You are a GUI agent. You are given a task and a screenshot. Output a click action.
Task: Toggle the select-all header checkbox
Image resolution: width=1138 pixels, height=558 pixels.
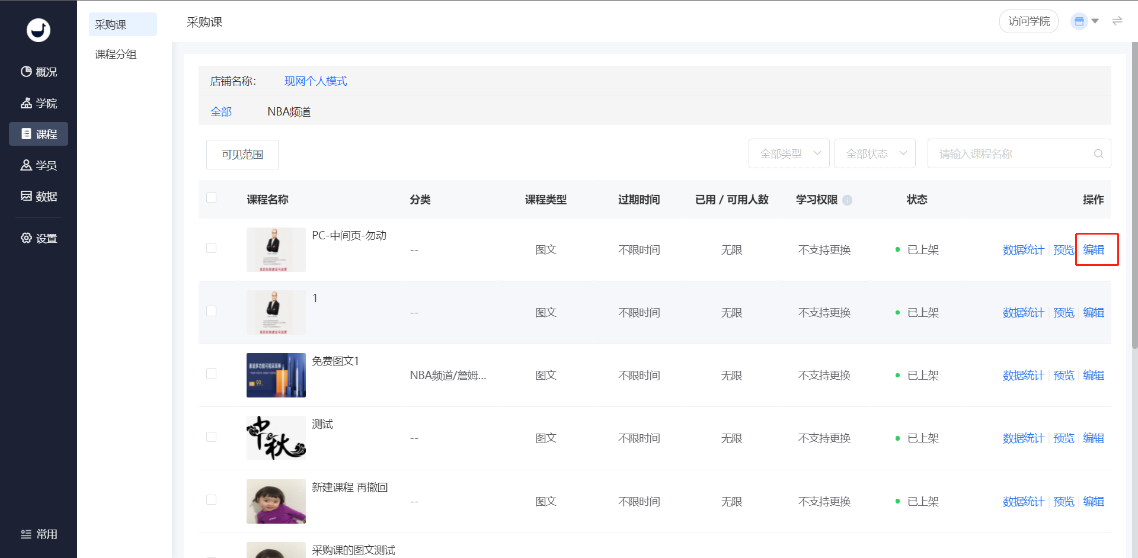tap(211, 198)
